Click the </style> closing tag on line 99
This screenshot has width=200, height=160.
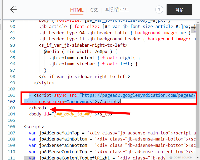(x=44, y=83)
